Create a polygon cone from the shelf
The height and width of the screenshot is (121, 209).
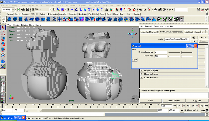[26, 19]
